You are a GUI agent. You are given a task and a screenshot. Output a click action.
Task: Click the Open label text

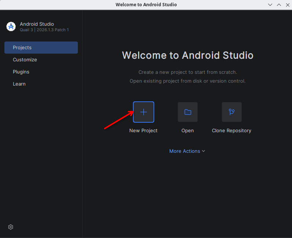pos(188,131)
